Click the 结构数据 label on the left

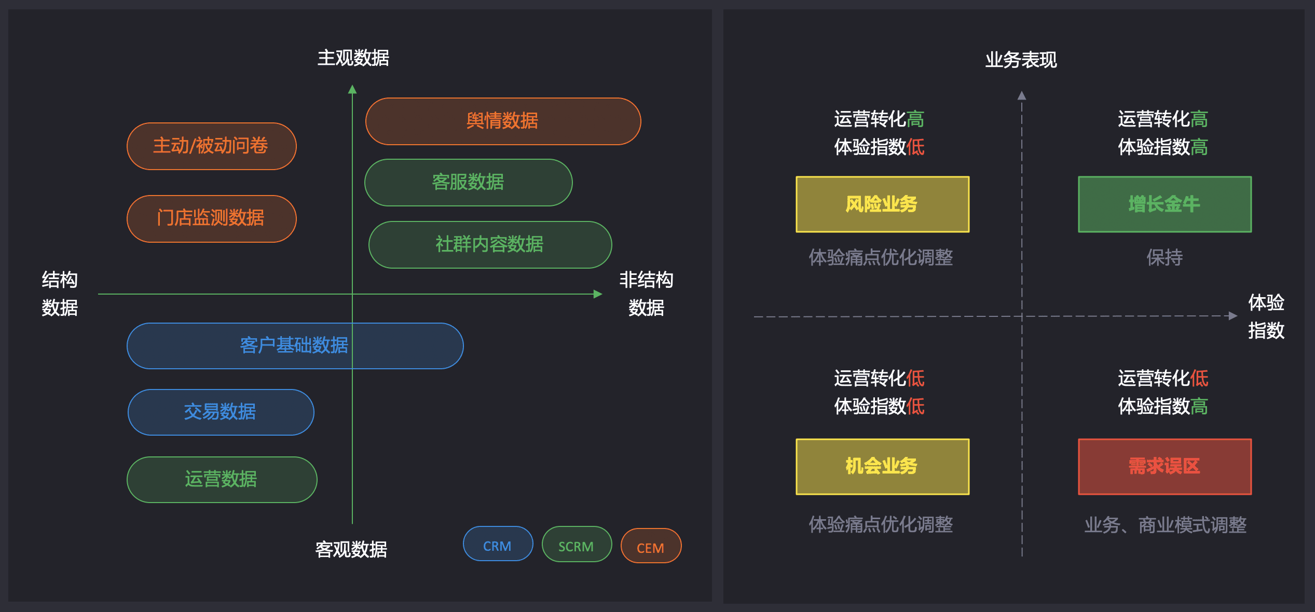point(60,294)
